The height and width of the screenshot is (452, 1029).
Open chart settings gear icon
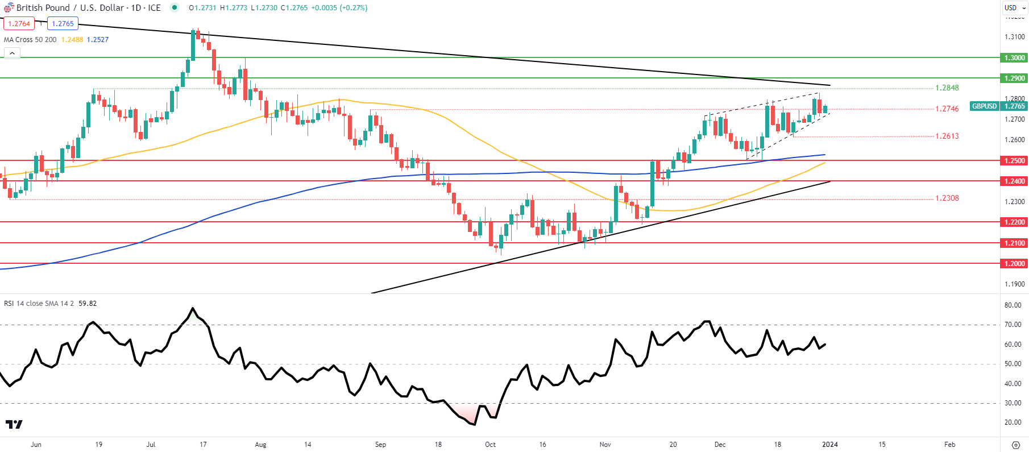pos(1016,445)
